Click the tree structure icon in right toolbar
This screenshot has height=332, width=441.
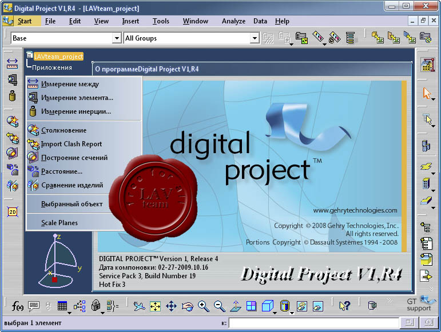click(x=426, y=227)
